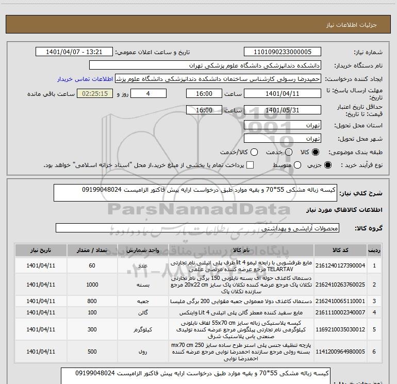Click product code 2161240127390004
Image resolution: width=397 pixels, height=384 pixels.
pos(340,265)
